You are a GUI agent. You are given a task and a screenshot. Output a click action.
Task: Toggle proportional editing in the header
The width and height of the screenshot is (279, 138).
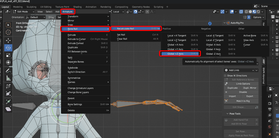(147, 12)
